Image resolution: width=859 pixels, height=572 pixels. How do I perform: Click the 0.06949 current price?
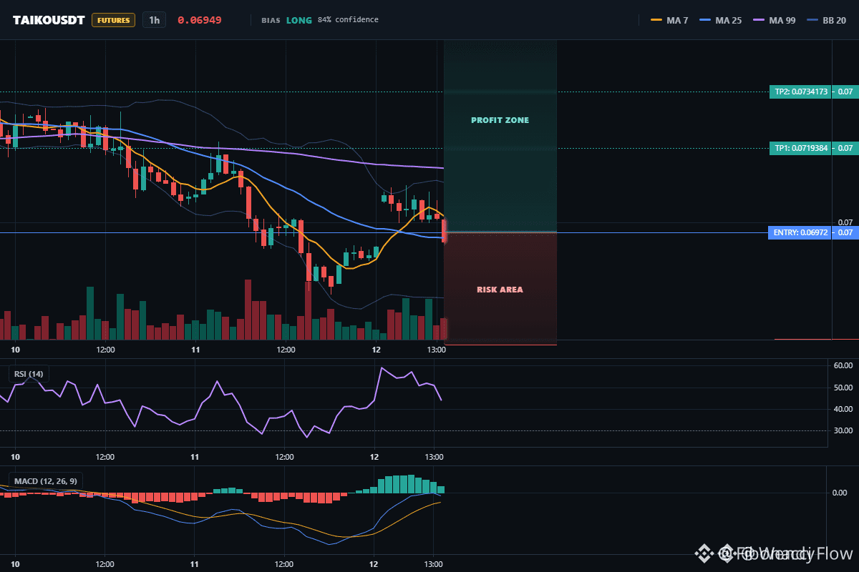200,20
